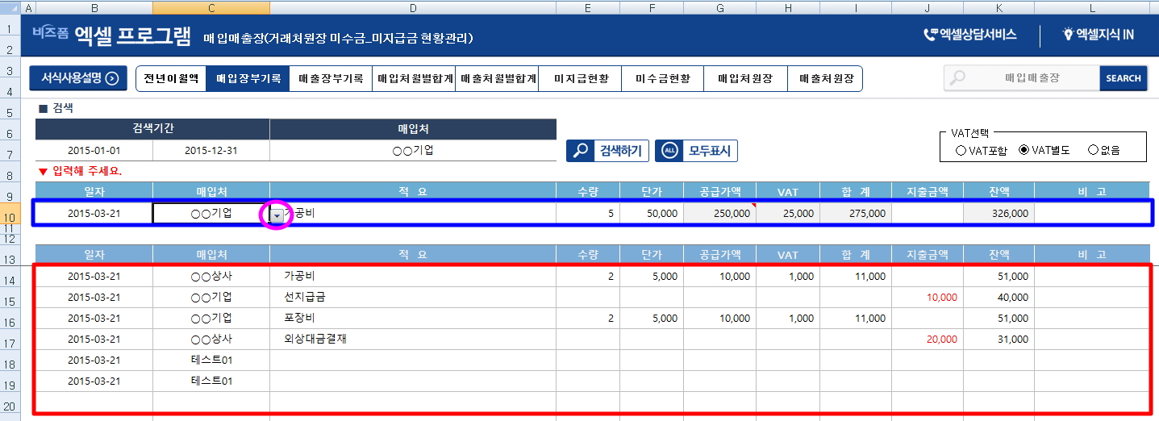Click the 비즈폼 logo in header
The height and width of the screenshot is (421, 1159).
tap(50, 33)
